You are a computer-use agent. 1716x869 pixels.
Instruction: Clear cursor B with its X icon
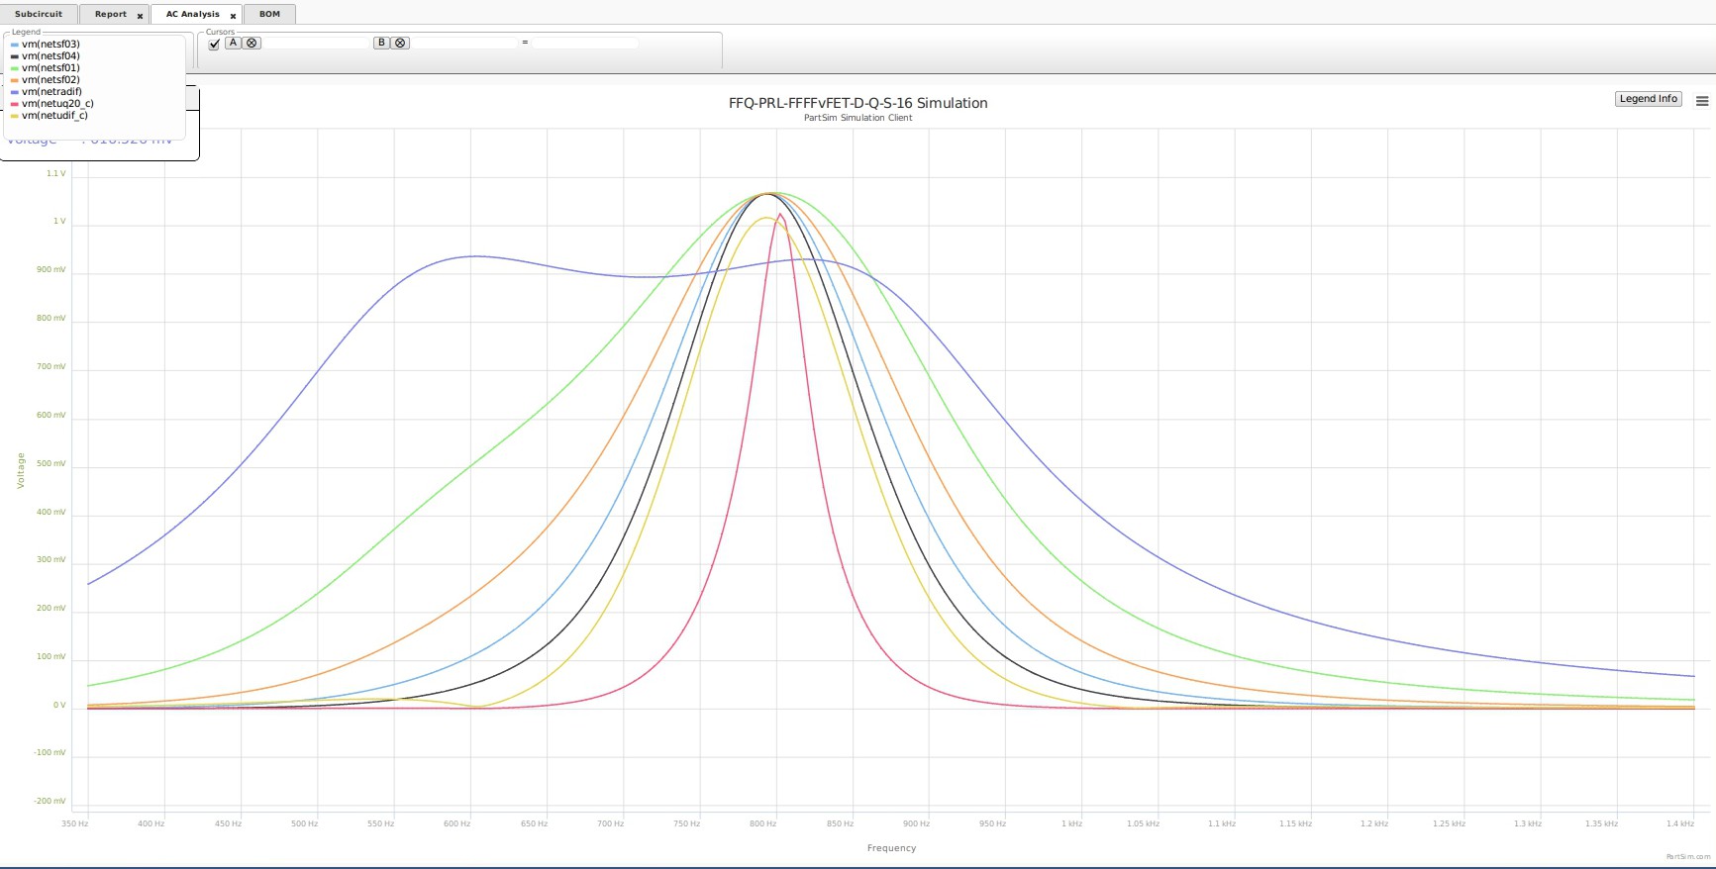pyautogui.click(x=400, y=43)
